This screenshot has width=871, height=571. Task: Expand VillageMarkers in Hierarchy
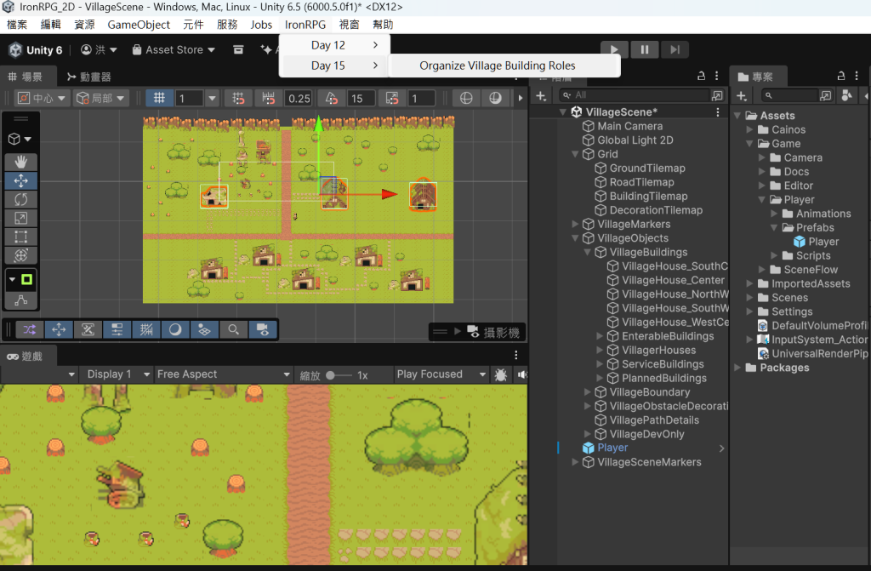(x=576, y=224)
